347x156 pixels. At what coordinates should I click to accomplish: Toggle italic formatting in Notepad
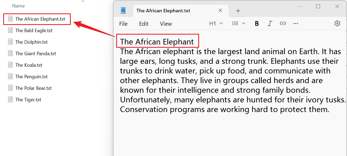pos(270,24)
